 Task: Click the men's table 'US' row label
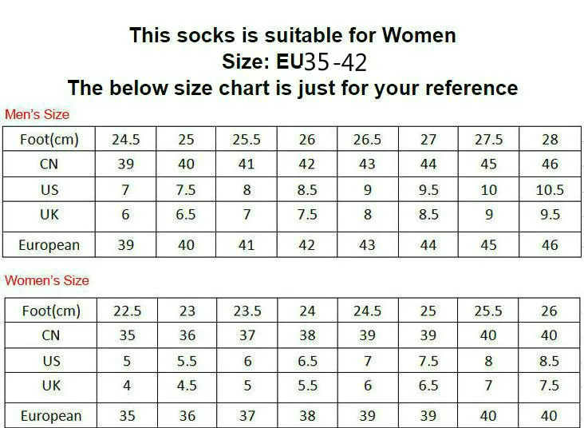pos(49,189)
